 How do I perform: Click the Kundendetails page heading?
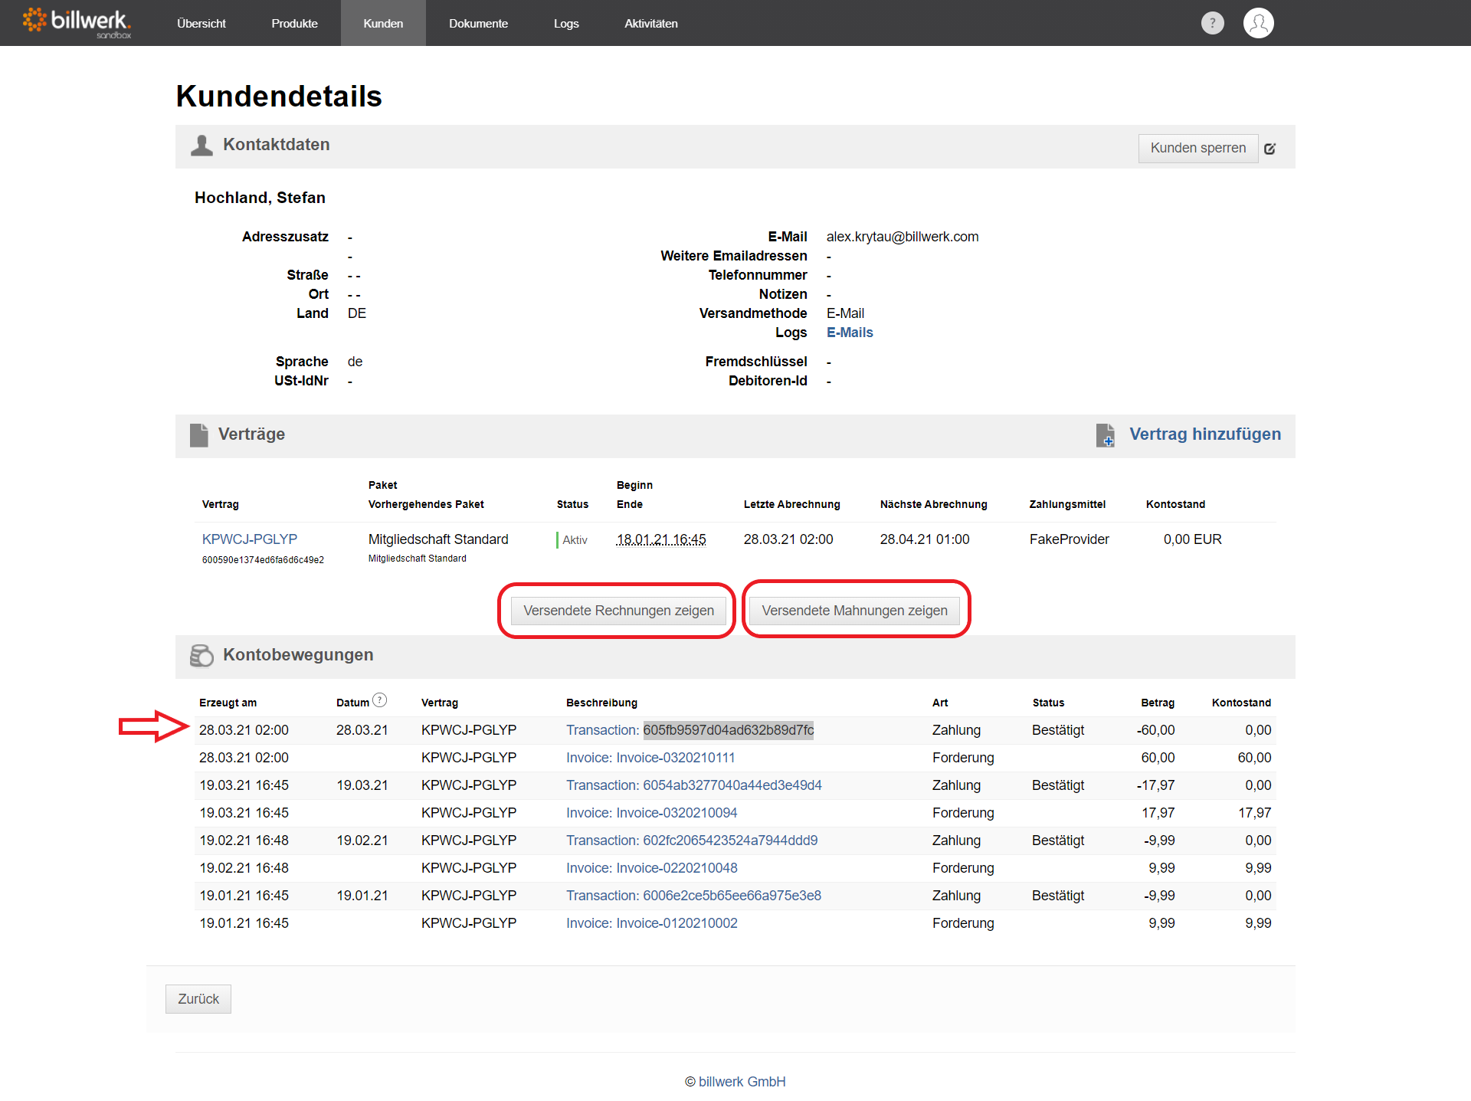279,97
